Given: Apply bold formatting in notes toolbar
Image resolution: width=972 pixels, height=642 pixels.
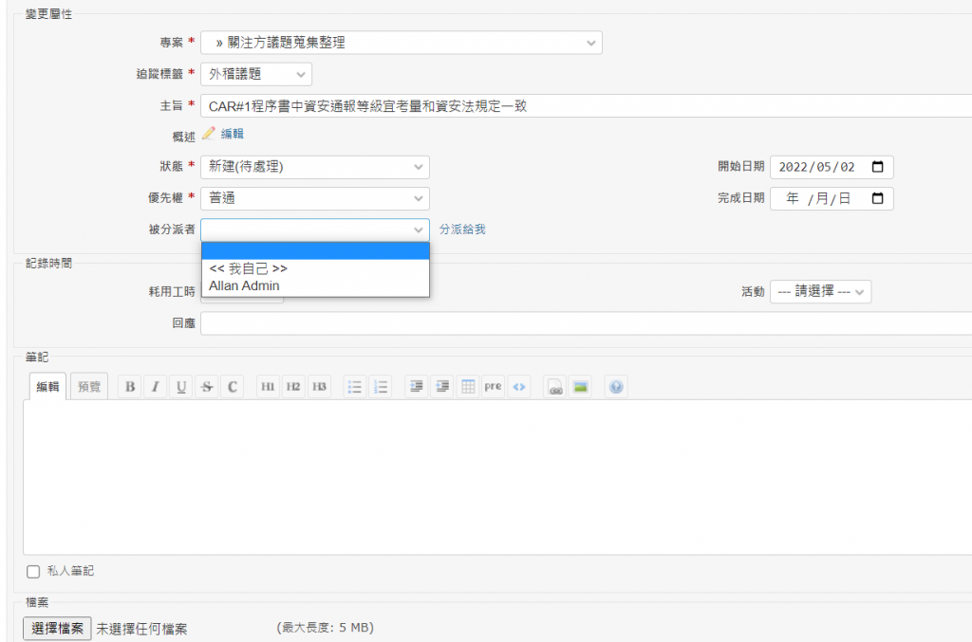Looking at the screenshot, I should click(x=129, y=386).
